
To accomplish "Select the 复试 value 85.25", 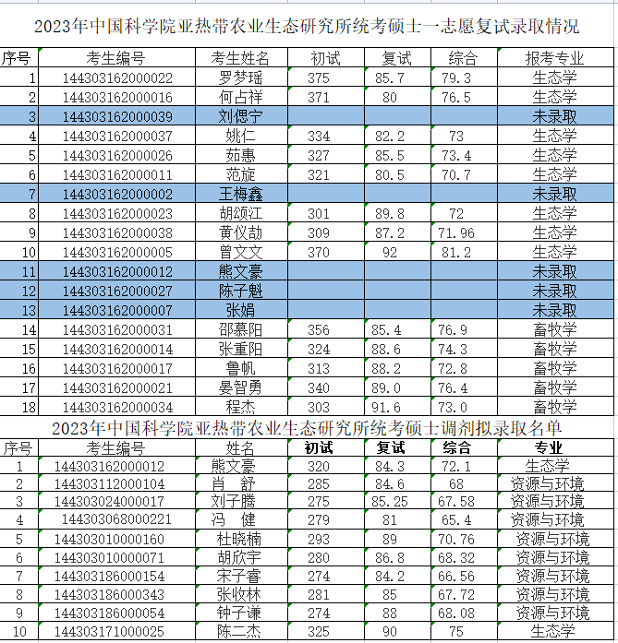I will (x=390, y=502).
